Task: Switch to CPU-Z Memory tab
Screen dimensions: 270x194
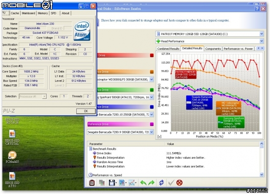Action: point(43,13)
